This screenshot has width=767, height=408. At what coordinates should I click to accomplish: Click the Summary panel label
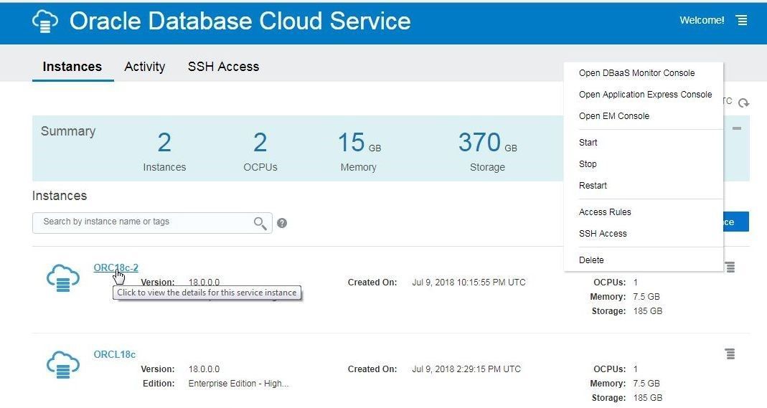click(x=68, y=131)
